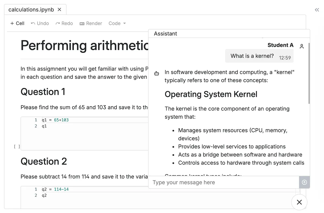Click the Question 2 code cell
324x213 pixels.
[85, 197]
